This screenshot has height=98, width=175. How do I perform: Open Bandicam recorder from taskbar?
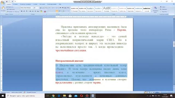click(x=87, y=96)
